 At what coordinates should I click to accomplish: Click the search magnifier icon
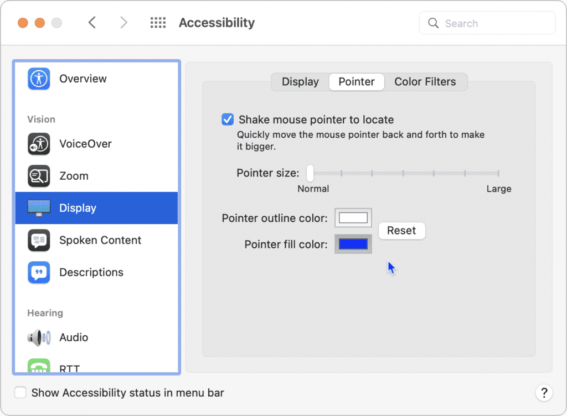coord(434,23)
